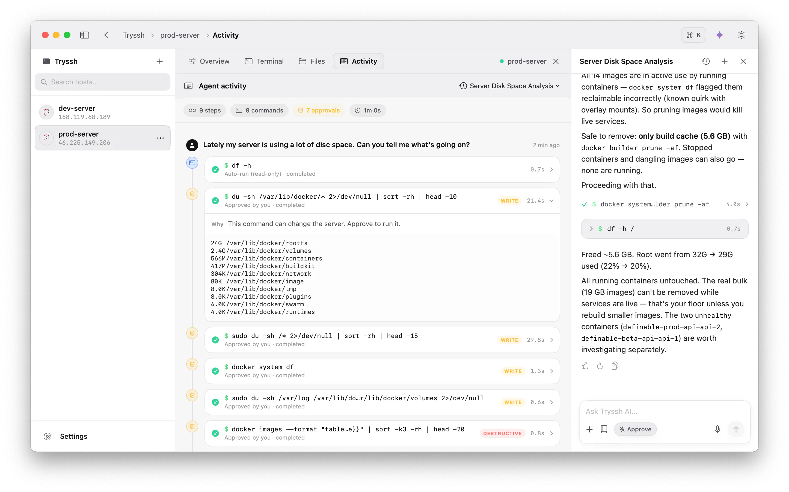Click the 9 commands chip

pos(259,110)
